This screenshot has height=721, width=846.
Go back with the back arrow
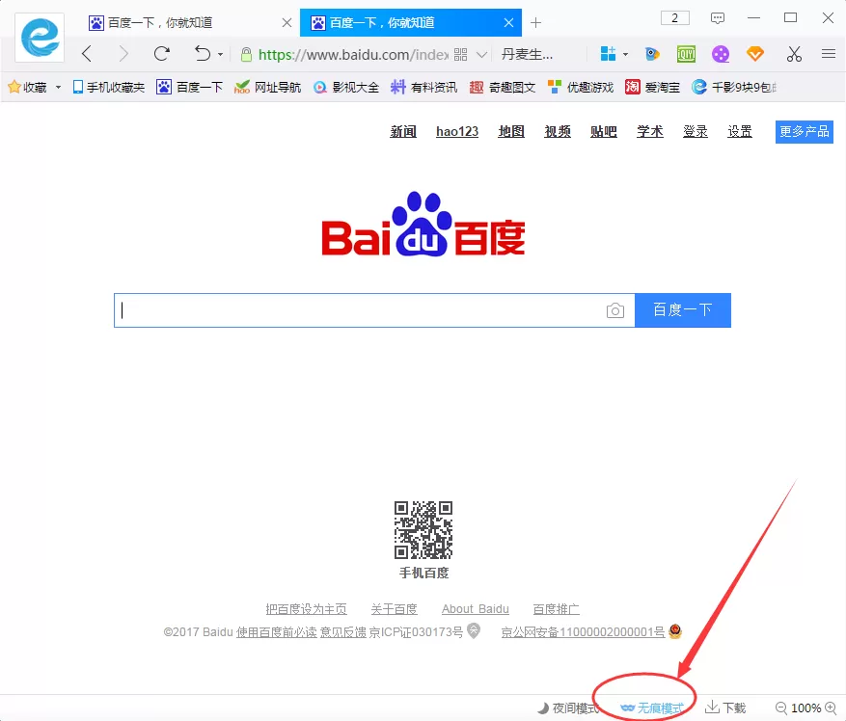coord(87,54)
